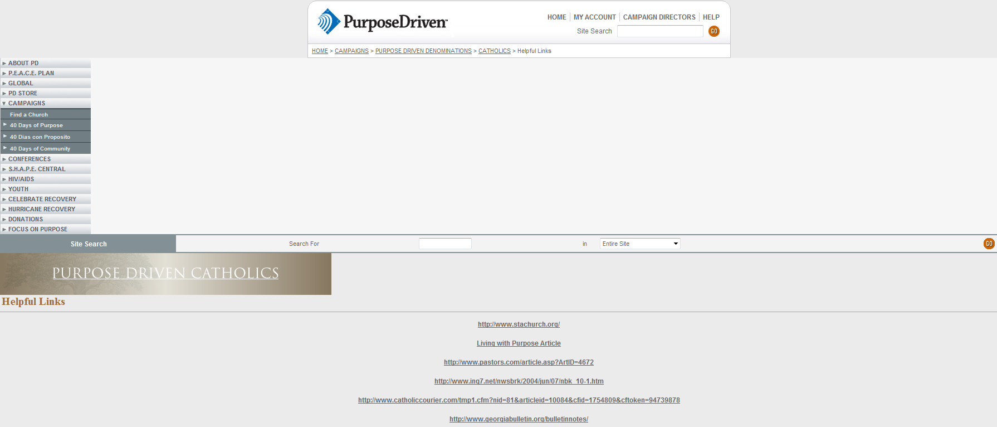The height and width of the screenshot is (427, 997).
Task: Select YOUTH sidebar item
Action: pyautogui.click(x=18, y=190)
